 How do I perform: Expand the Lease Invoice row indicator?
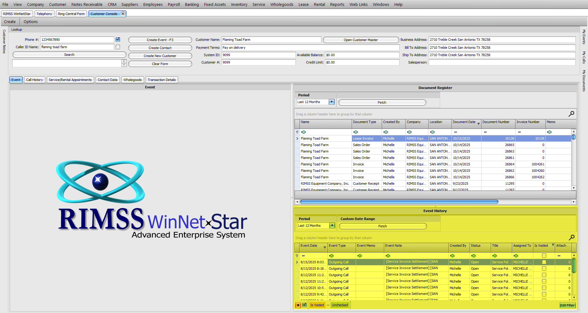[297, 139]
